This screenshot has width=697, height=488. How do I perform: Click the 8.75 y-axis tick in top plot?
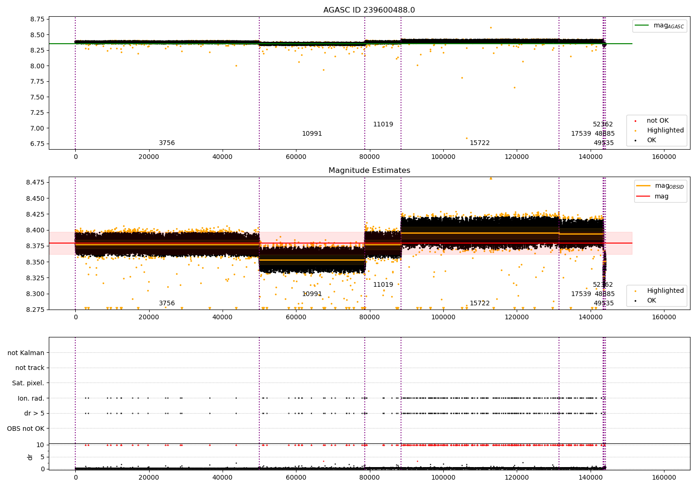click(37, 19)
